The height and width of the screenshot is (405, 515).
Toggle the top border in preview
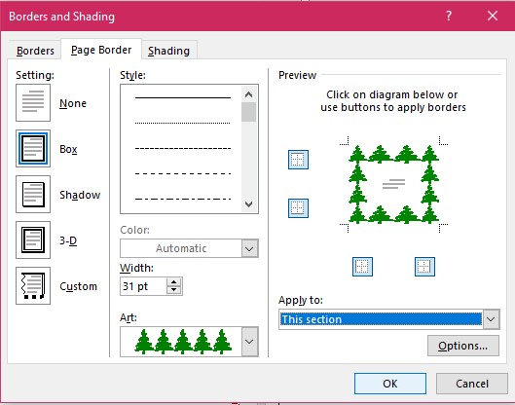(x=298, y=160)
